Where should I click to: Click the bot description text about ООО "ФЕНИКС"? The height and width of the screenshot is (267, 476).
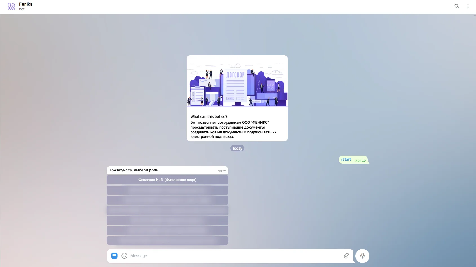point(233,130)
